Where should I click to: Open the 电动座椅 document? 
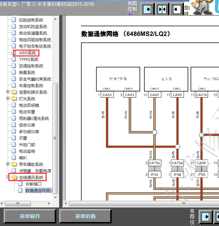(27, 151)
